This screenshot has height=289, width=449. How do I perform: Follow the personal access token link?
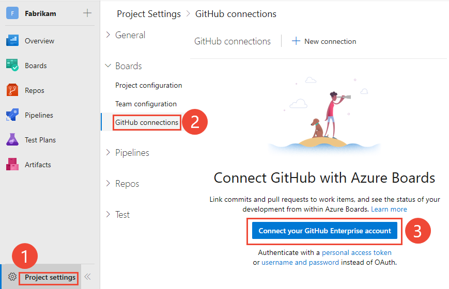click(357, 253)
